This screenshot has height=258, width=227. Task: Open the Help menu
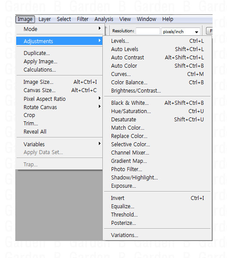click(168, 19)
